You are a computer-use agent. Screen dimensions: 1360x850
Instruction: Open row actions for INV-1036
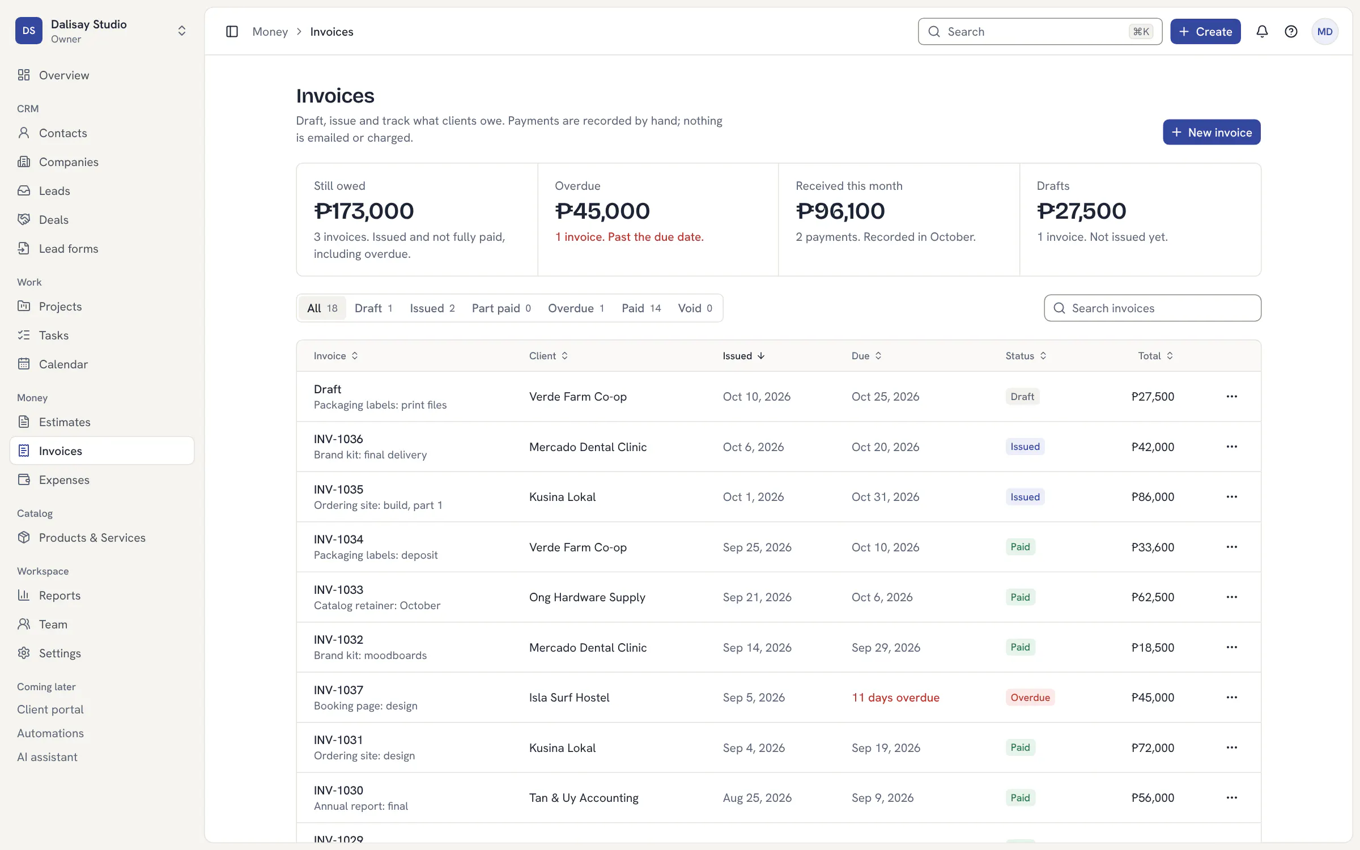[1231, 447]
